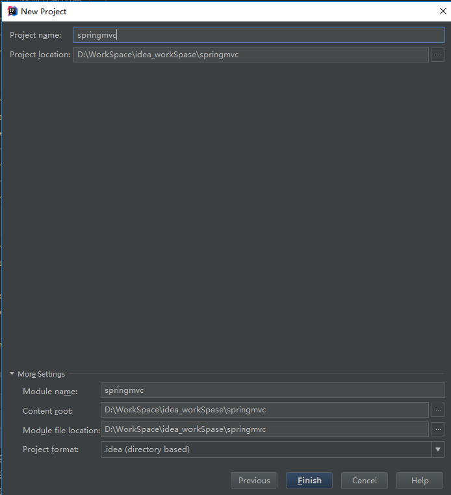451x495 pixels.
Task: Edit the Module file location field
Action: (x=264, y=430)
